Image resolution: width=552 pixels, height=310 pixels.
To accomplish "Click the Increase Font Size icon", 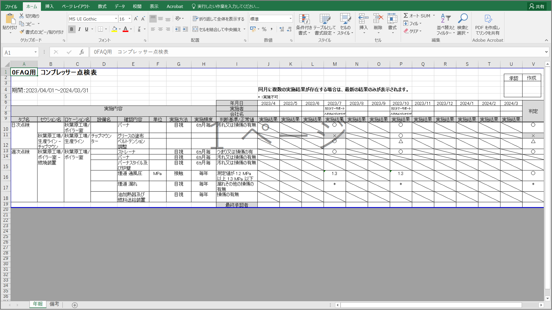I will [x=136, y=19].
